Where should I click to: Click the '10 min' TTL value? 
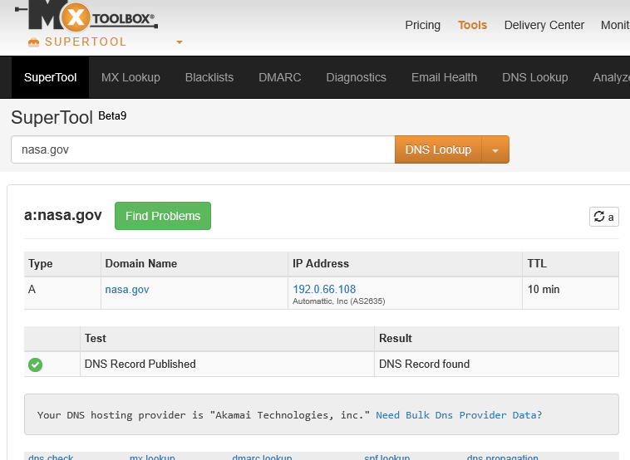click(544, 290)
